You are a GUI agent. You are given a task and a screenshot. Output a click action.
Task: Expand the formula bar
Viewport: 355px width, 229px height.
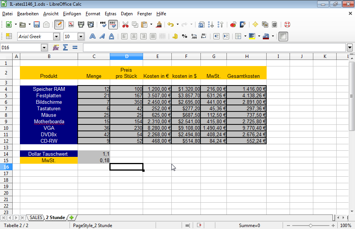click(350, 47)
